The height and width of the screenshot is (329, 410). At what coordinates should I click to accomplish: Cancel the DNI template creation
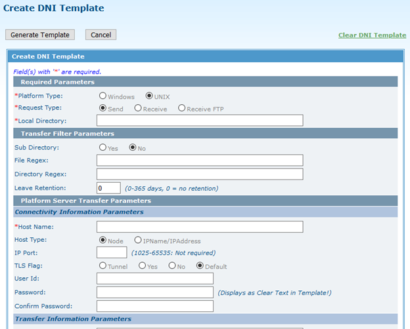coord(101,35)
